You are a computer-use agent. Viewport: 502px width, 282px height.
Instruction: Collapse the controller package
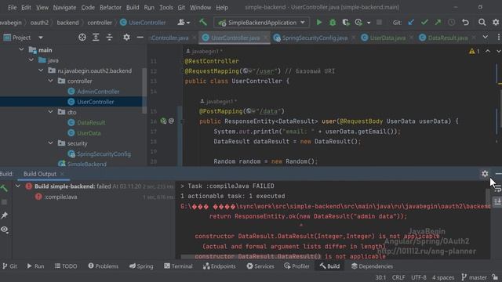coord(50,81)
